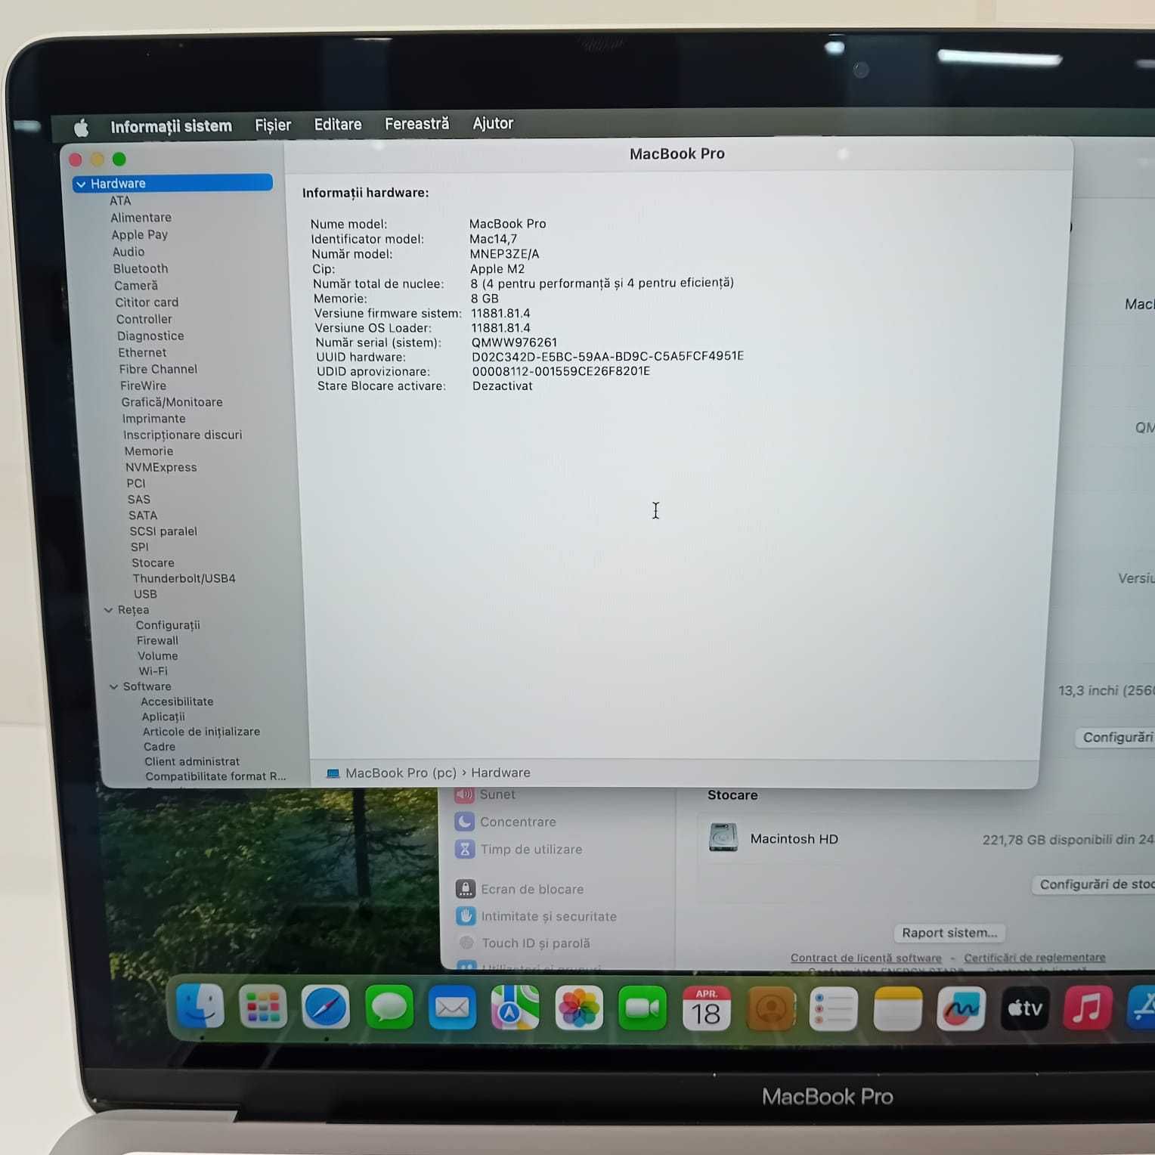The width and height of the screenshot is (1155, 1155).
Task: Select Firewall under Rețea
Action: point(157,640)
